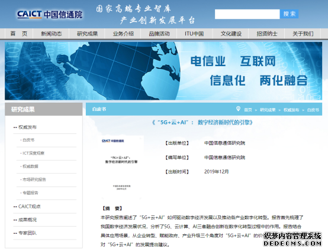Open CAICT观点 sidebar section
328x252 pixels.
pos(29,207)
